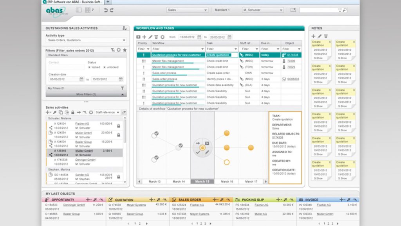Open workflow settings gear in Workflow and Tasks

click(163, 37)
